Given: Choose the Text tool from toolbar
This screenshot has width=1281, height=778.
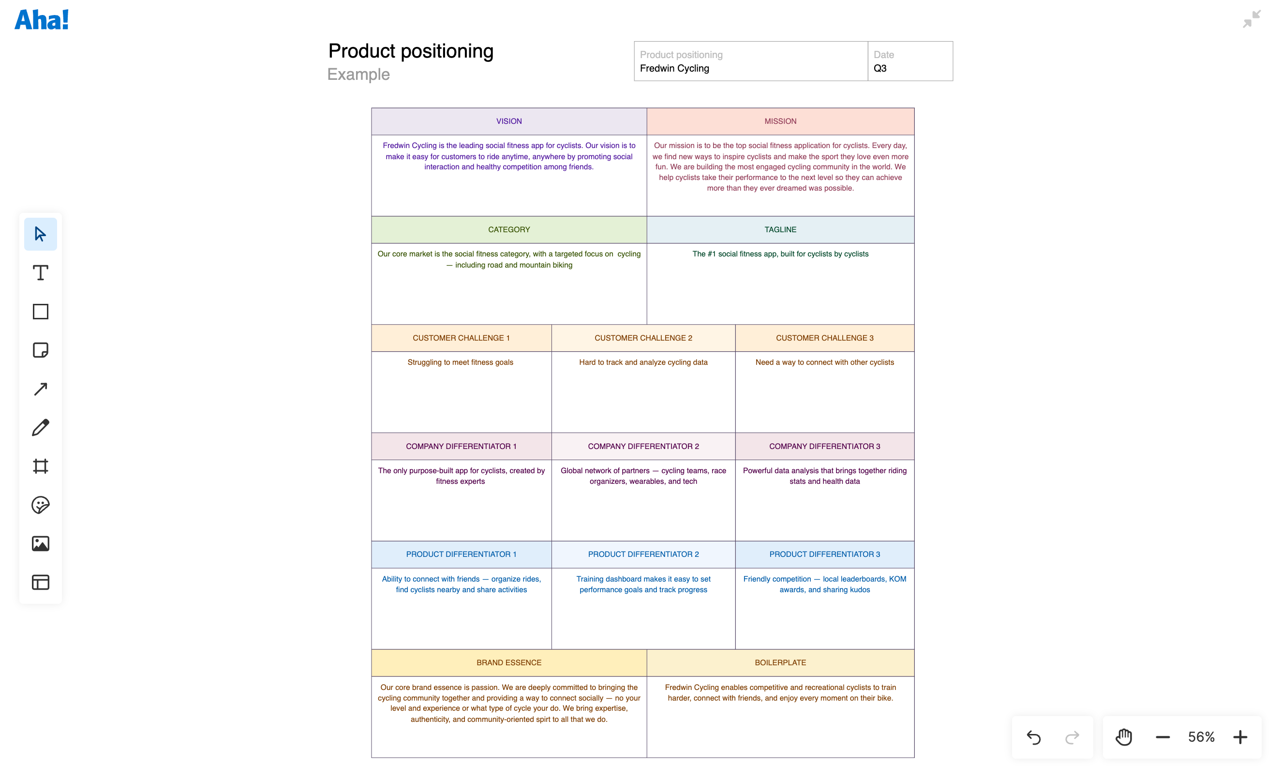Looking at the screenshot, I should click(41, 272).
